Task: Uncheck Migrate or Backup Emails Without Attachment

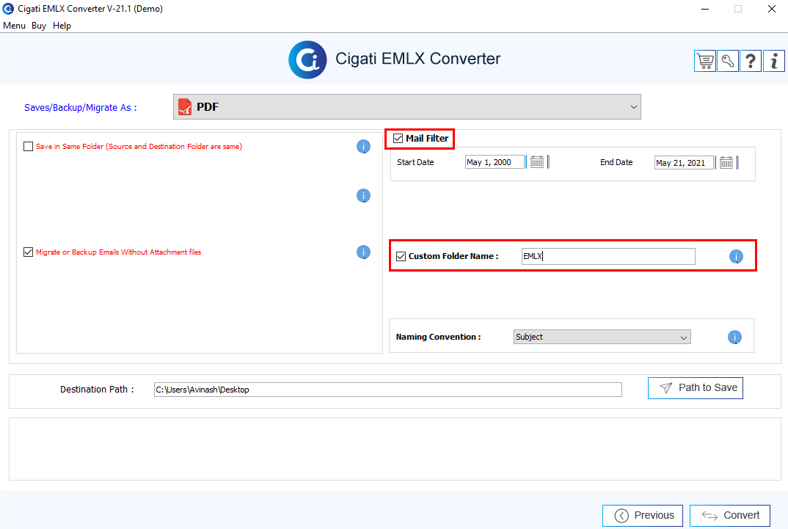Action: pos(28,252)
